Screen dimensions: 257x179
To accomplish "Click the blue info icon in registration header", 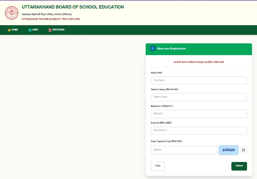I will tap(152, 48).
